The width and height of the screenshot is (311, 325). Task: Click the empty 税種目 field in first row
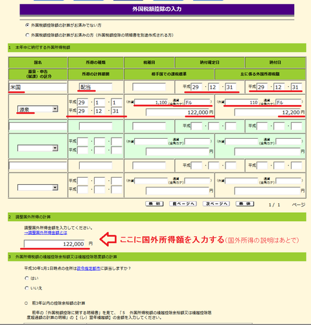click(x=149, y=87)
